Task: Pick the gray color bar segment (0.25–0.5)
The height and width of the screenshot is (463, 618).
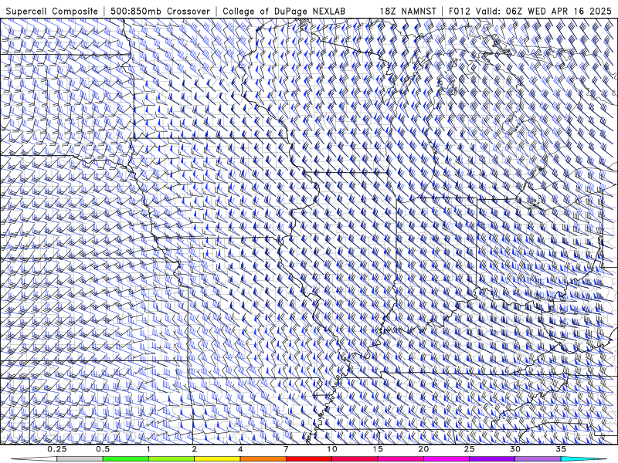Action: (80, 459)
